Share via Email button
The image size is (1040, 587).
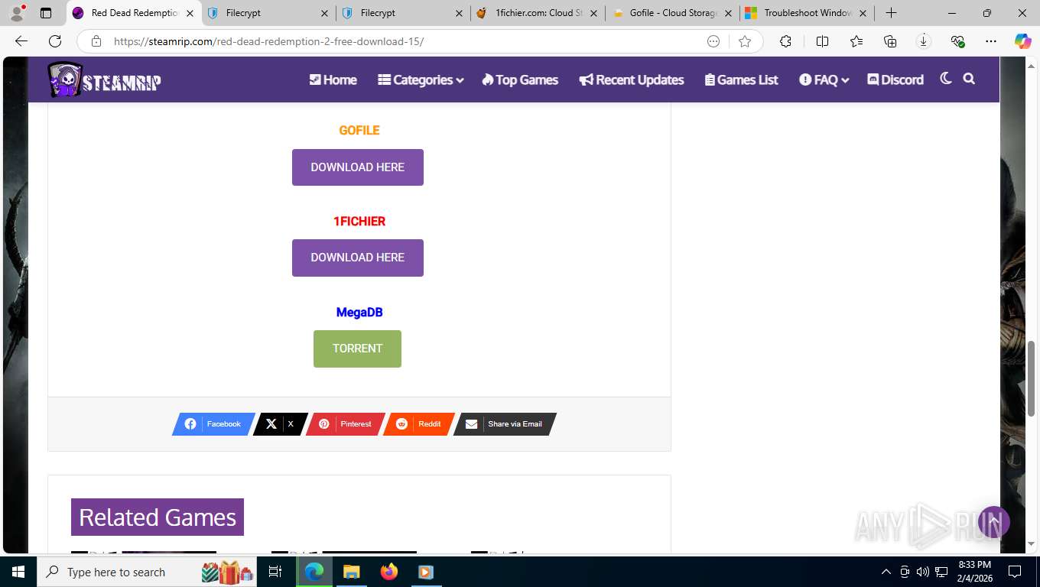[505, 424]
